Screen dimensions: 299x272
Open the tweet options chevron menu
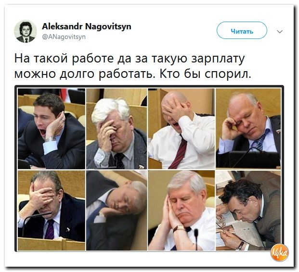click(x=280, y=31)
